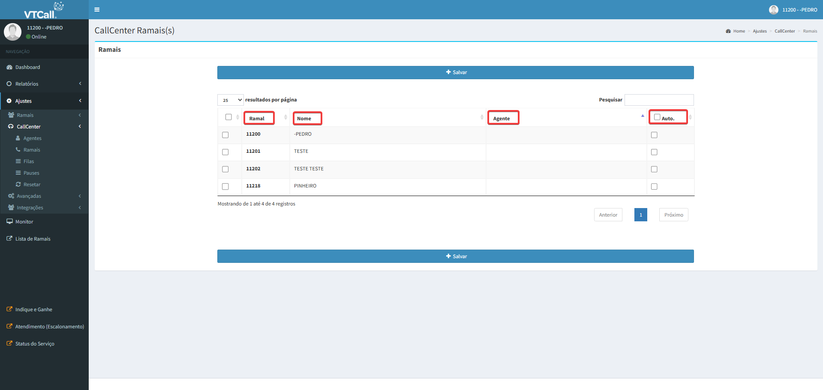Click the Indique e Ganhe external link icon
Viewport: 823px width, 390px height.
tap(9, 309)
